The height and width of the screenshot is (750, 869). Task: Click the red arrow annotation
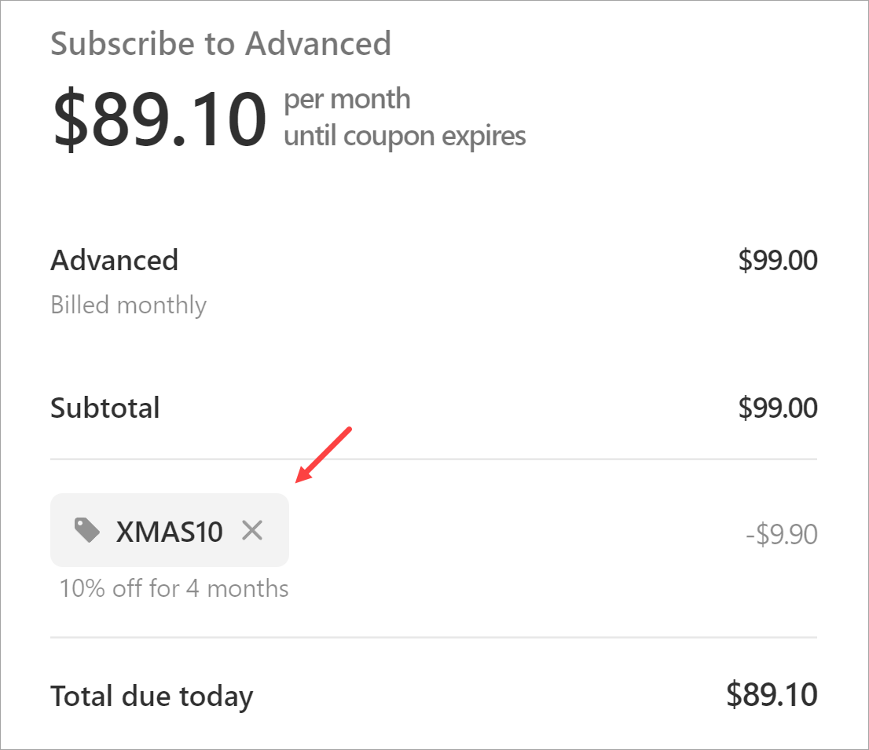[324, 455]
